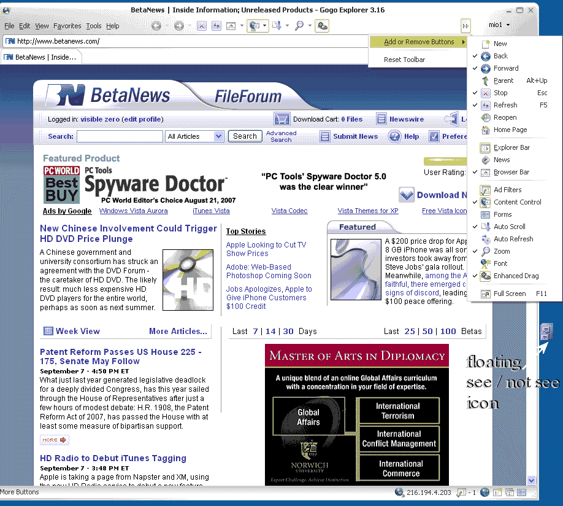Click the Search button on BetaNews
Image resolution: width=563 pixels, height=506 pixels.
[x=245, y=136]
